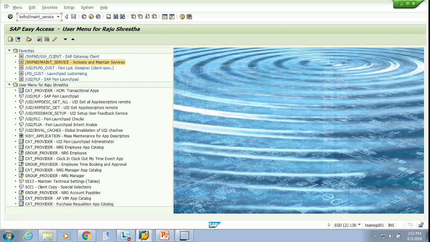Image resolution: width=430 pixels, height=242 pixels.
Task: Click the Customize Local Layout icon
Action: pos(189,17)
